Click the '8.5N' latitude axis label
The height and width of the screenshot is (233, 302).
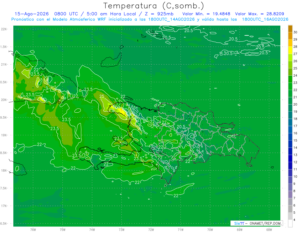4,153
